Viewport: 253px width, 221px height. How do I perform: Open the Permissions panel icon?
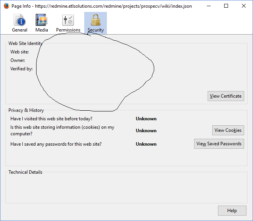click(68, 20)
